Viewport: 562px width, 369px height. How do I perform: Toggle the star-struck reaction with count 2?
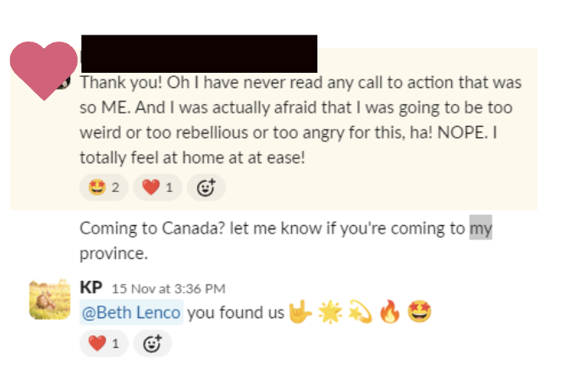pyautogui.click(x=104, y=187)
